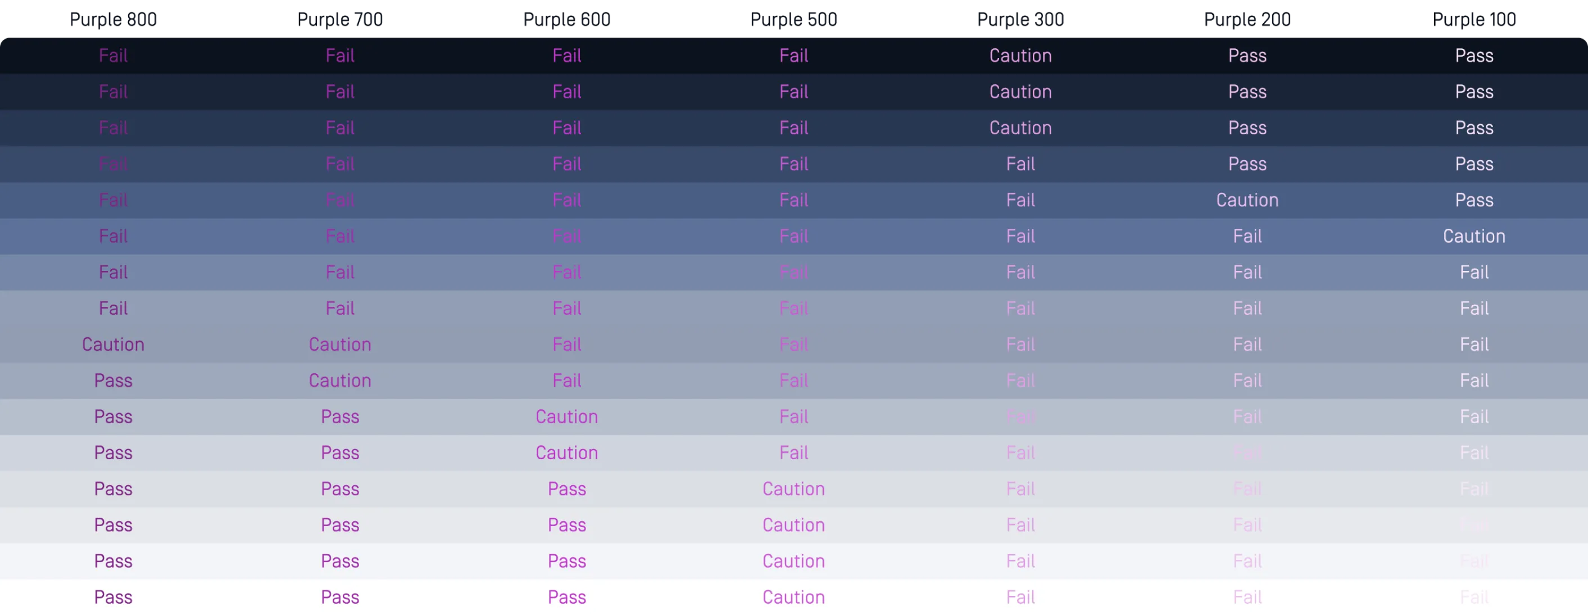Select the Purple 800 column header
Image resolution: width=1588 pixels, height=615 pixels.
tap(114, 19)
